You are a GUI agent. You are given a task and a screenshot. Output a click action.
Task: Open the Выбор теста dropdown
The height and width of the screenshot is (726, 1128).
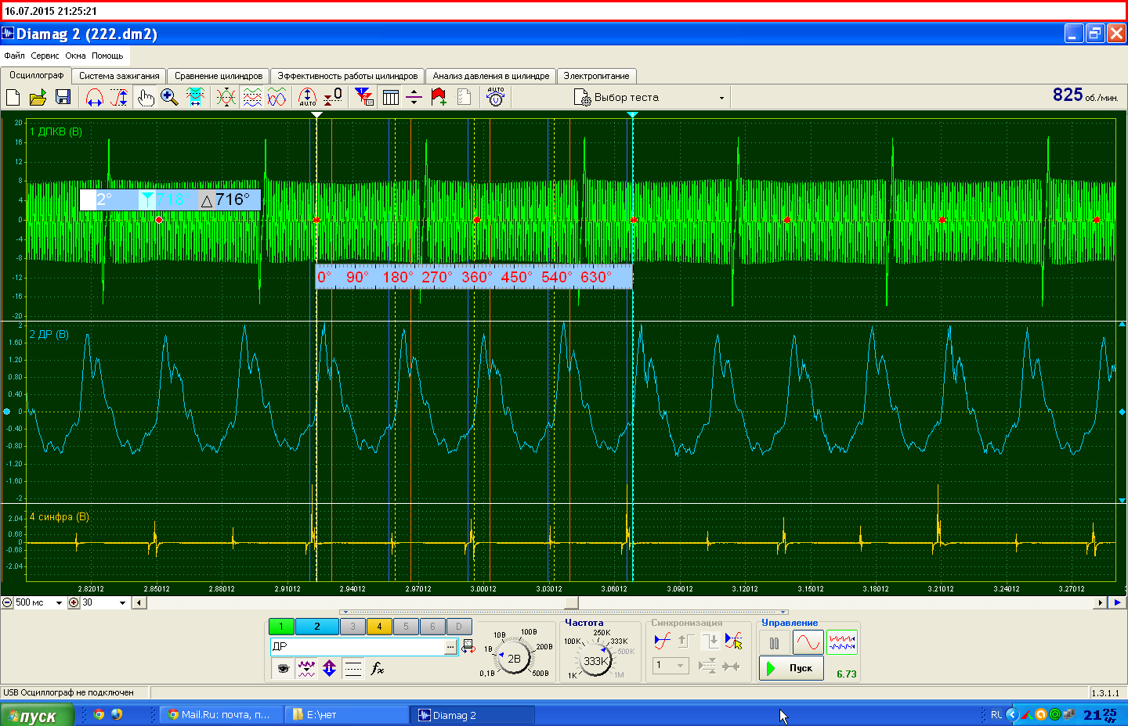coord(721,98)
